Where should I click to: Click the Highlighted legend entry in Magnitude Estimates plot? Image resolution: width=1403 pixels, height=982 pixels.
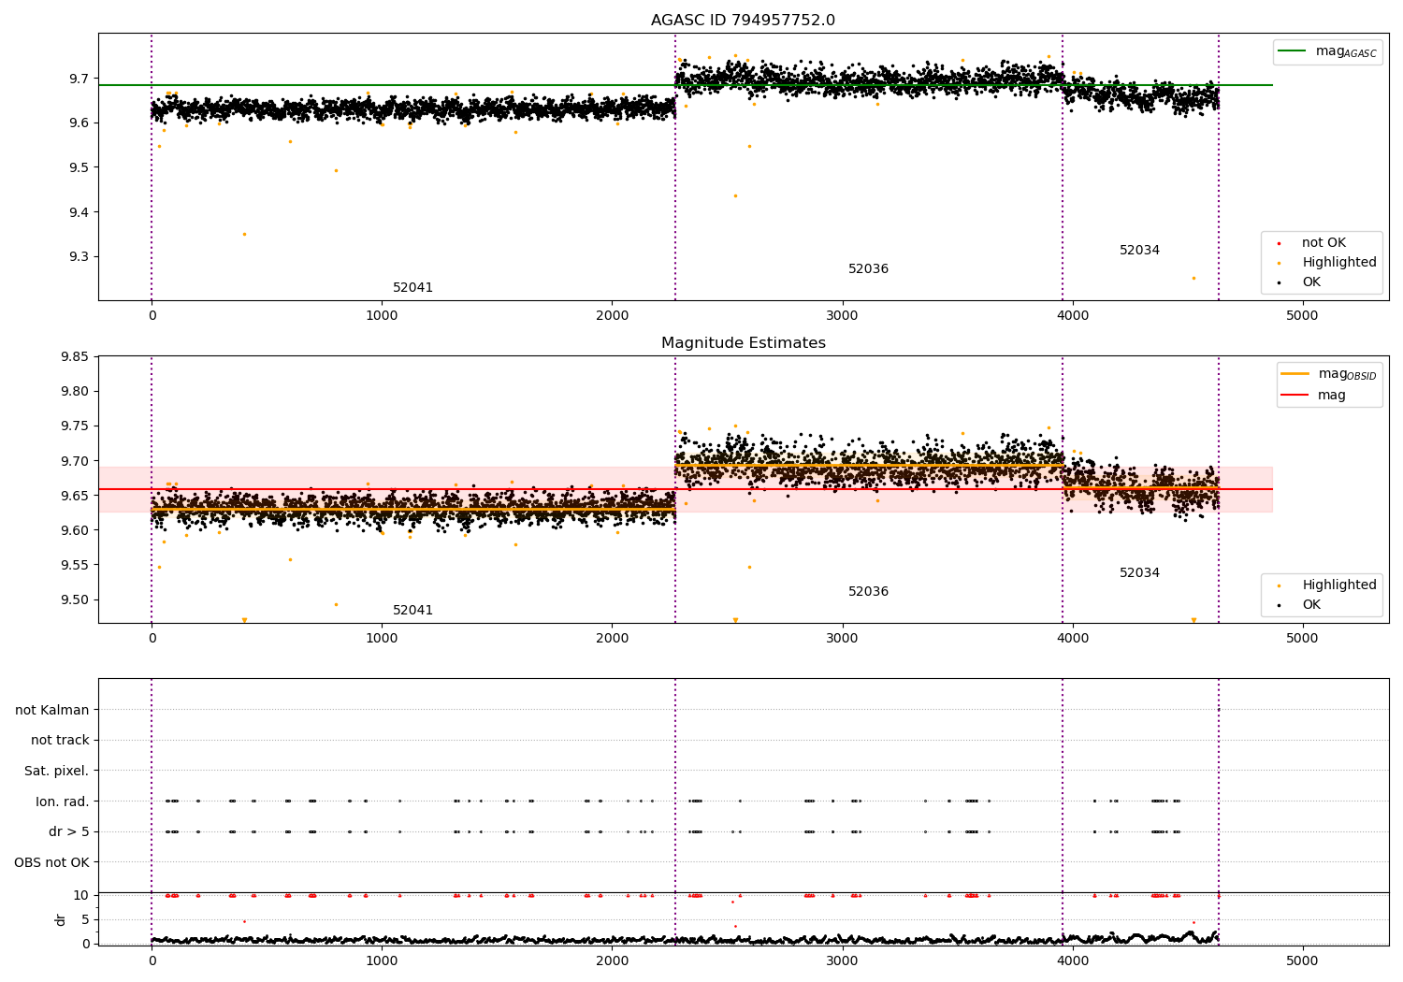[1327, 585]
